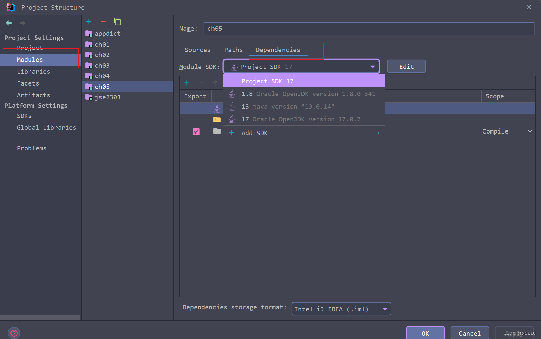This screenshot has height=339, width=541.
Task: Choose 13 java version 13.0.14 SDK
Action: (304, 107)
